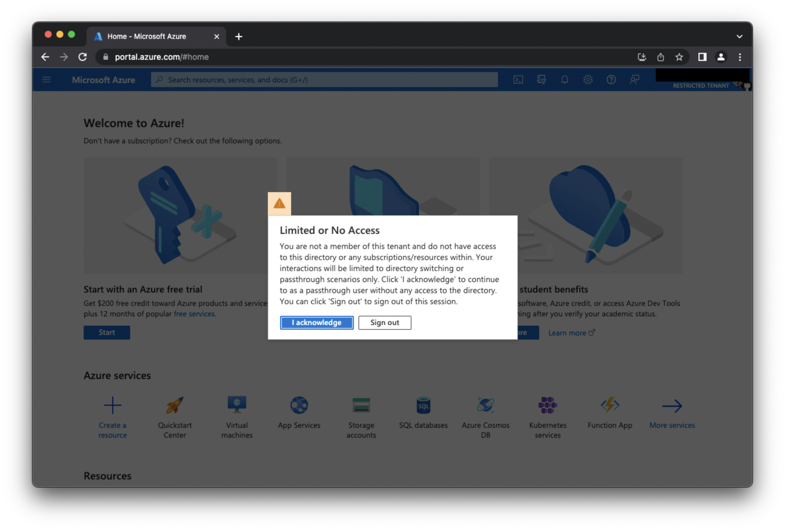785x530 pixels.
Task: Click the Azure portal hamburger menu icon
Action: (46, 79)
